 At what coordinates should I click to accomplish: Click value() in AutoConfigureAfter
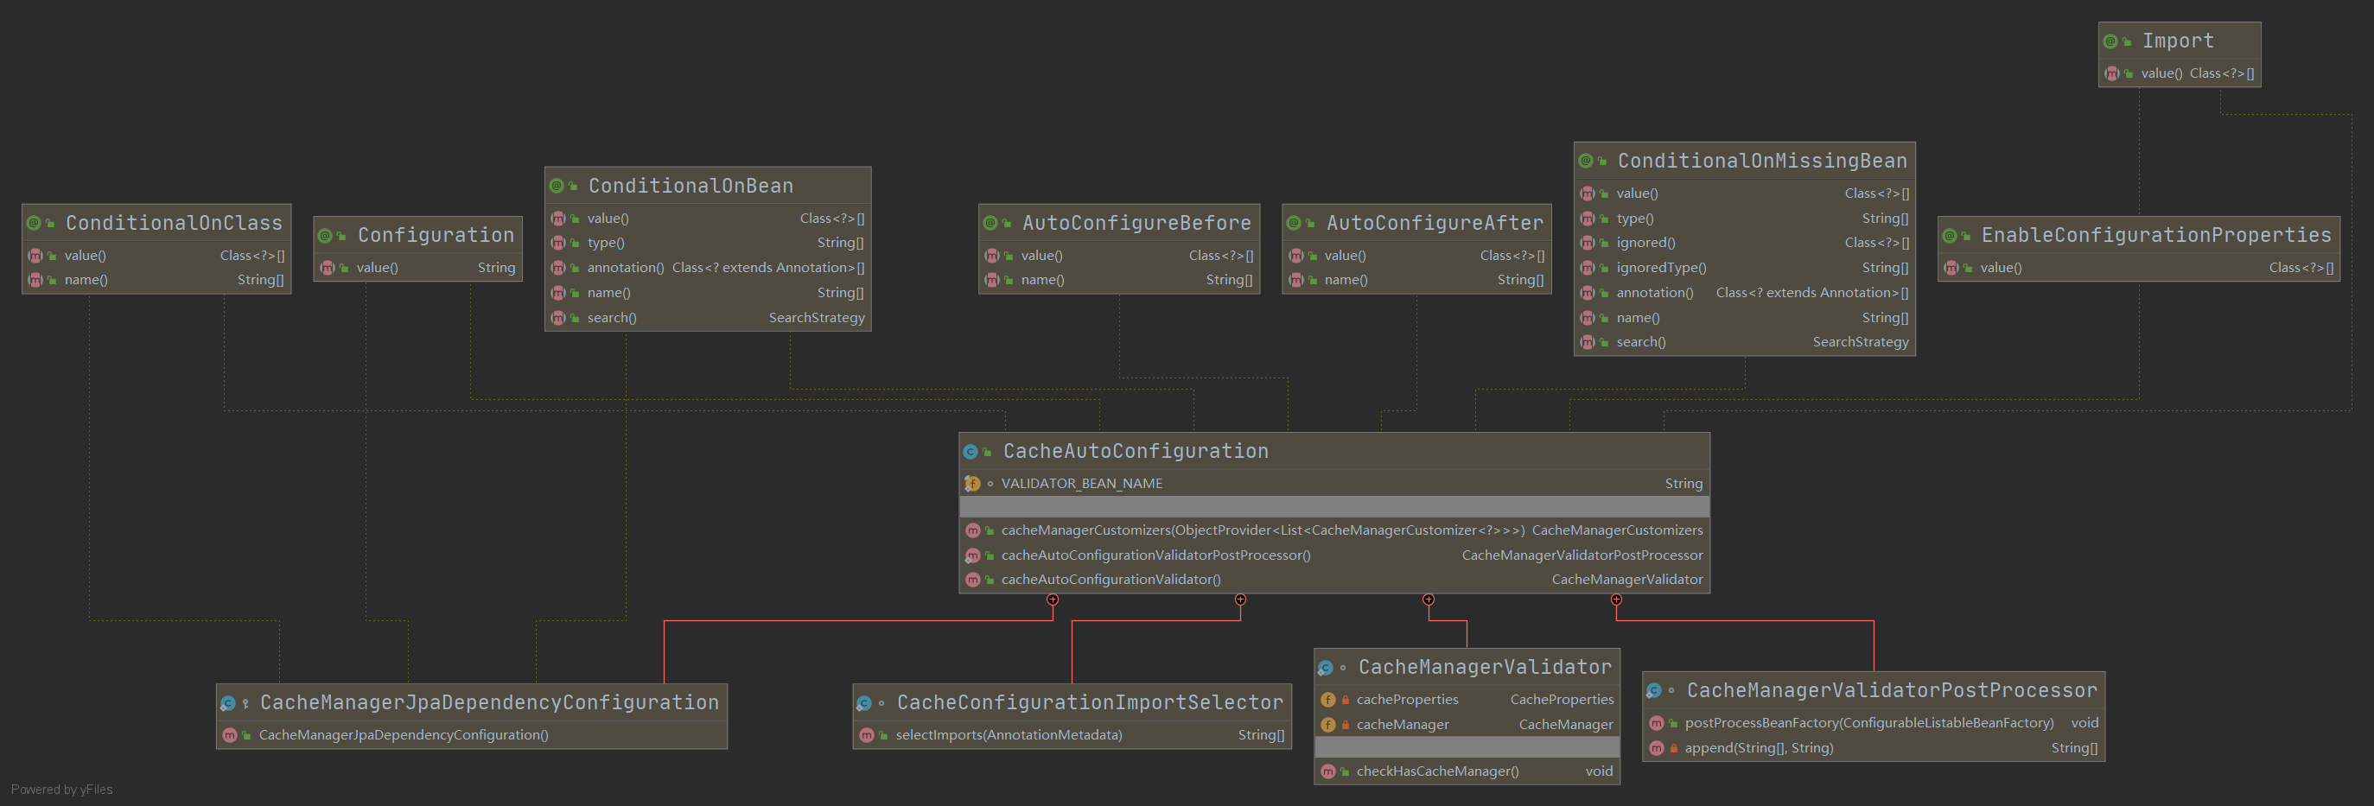(1345, 256)
